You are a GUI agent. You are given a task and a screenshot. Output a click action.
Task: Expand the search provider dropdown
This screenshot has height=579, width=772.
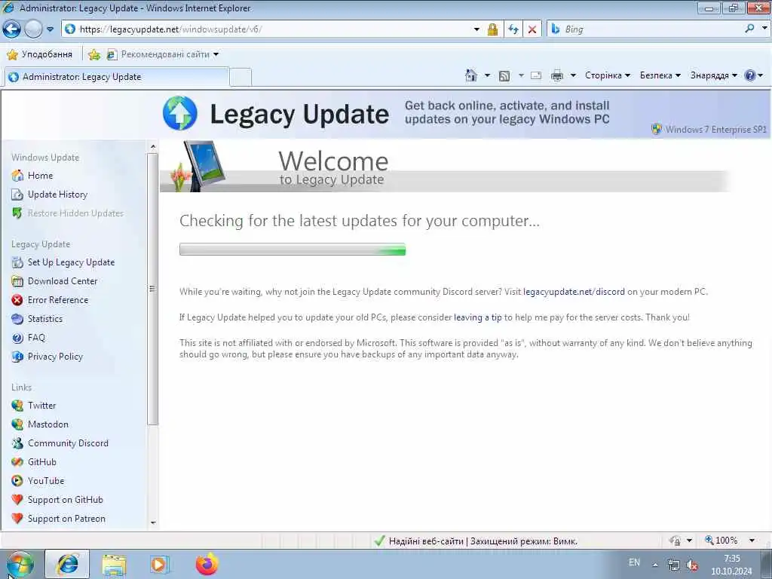point(764,29)
